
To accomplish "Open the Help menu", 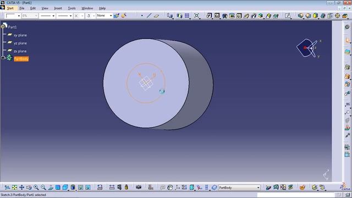I will [x=102, y=8].
